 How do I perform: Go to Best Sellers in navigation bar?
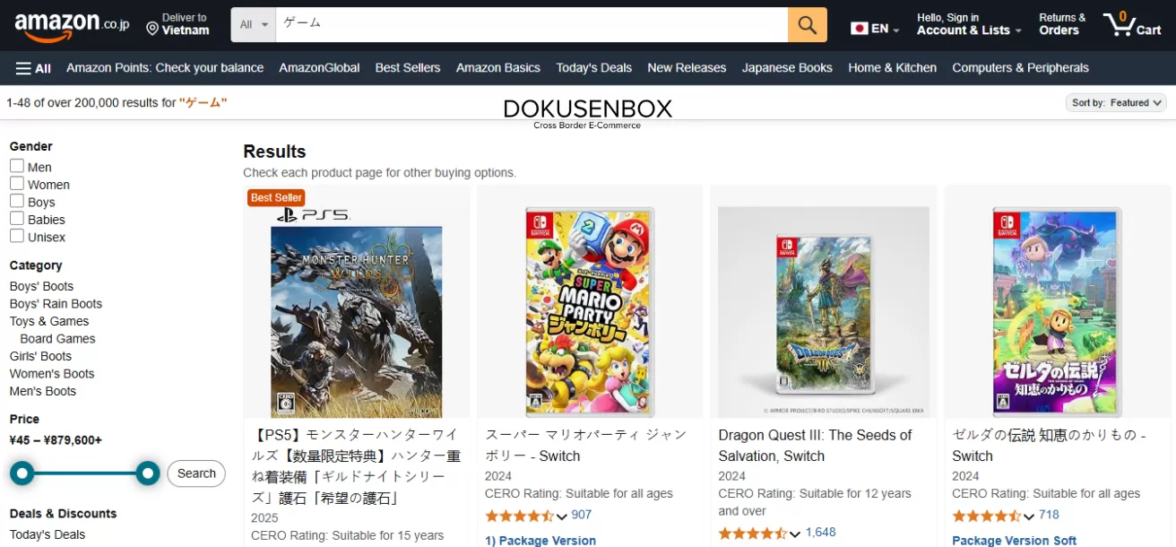pyautogui.click(x=408, y=68)
